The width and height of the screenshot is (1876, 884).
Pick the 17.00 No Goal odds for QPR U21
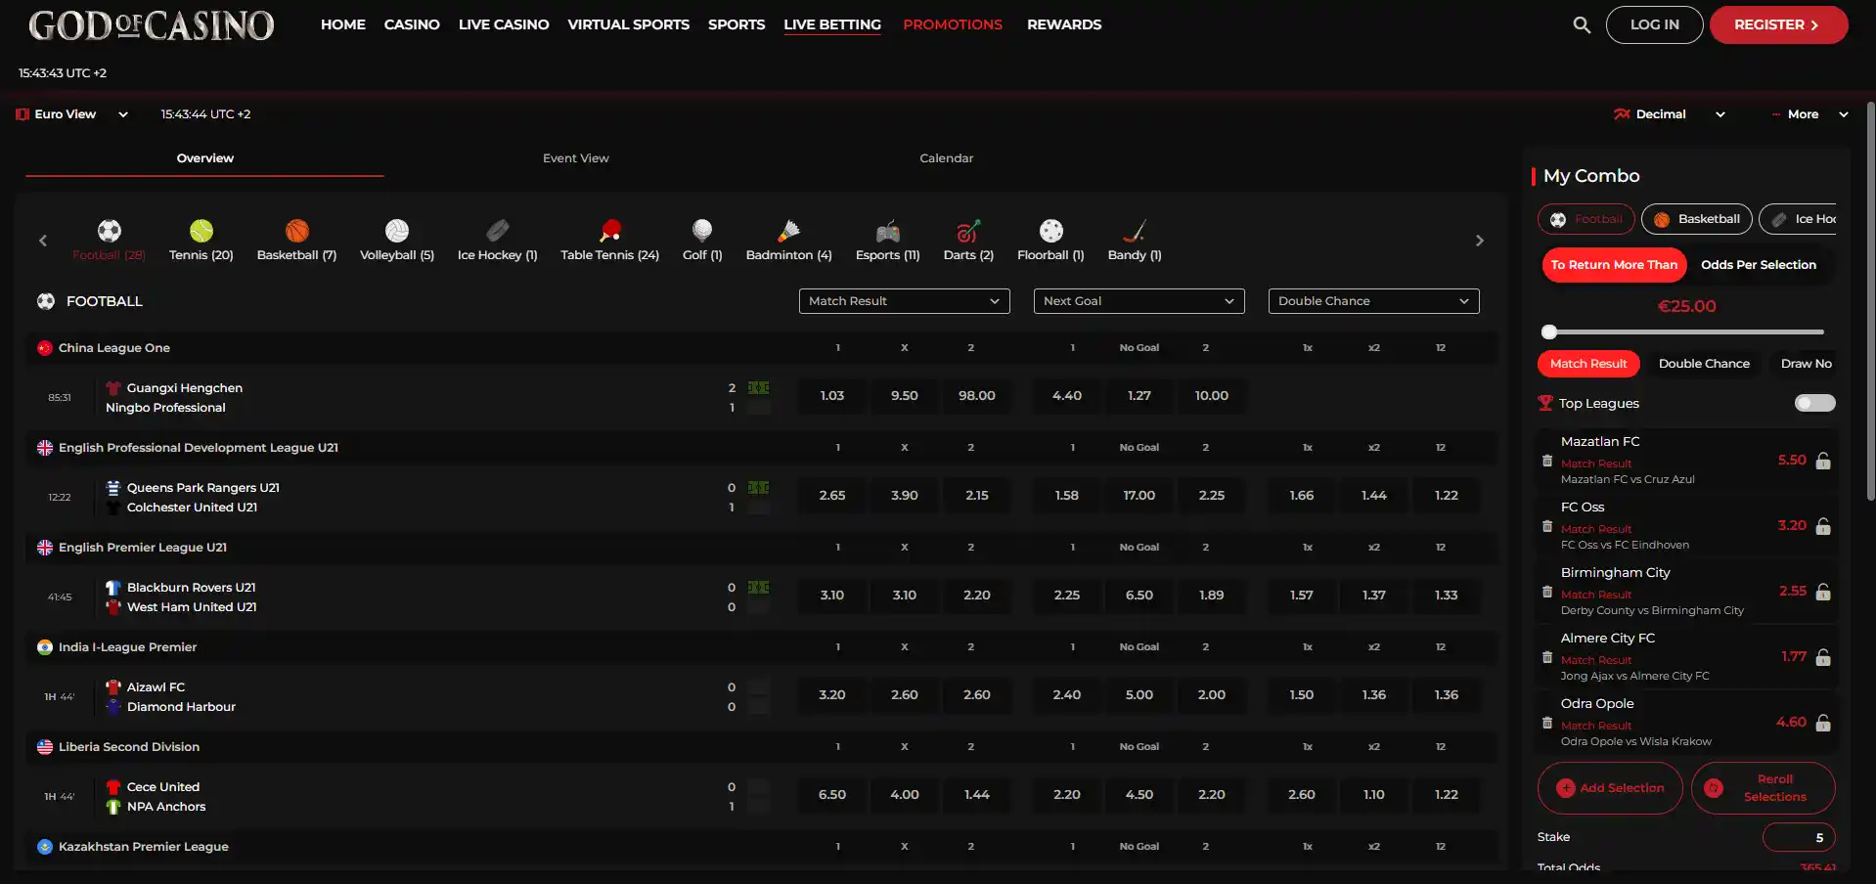[1139, 496]
